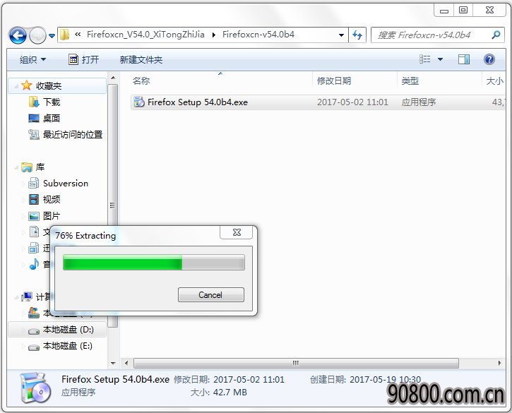512x413 pixels.
Task: Close the 76% Extracting dialog
Action: (237, 232)
